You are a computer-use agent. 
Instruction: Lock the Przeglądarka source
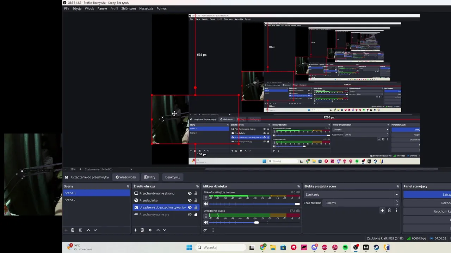[x=196, y=200]
